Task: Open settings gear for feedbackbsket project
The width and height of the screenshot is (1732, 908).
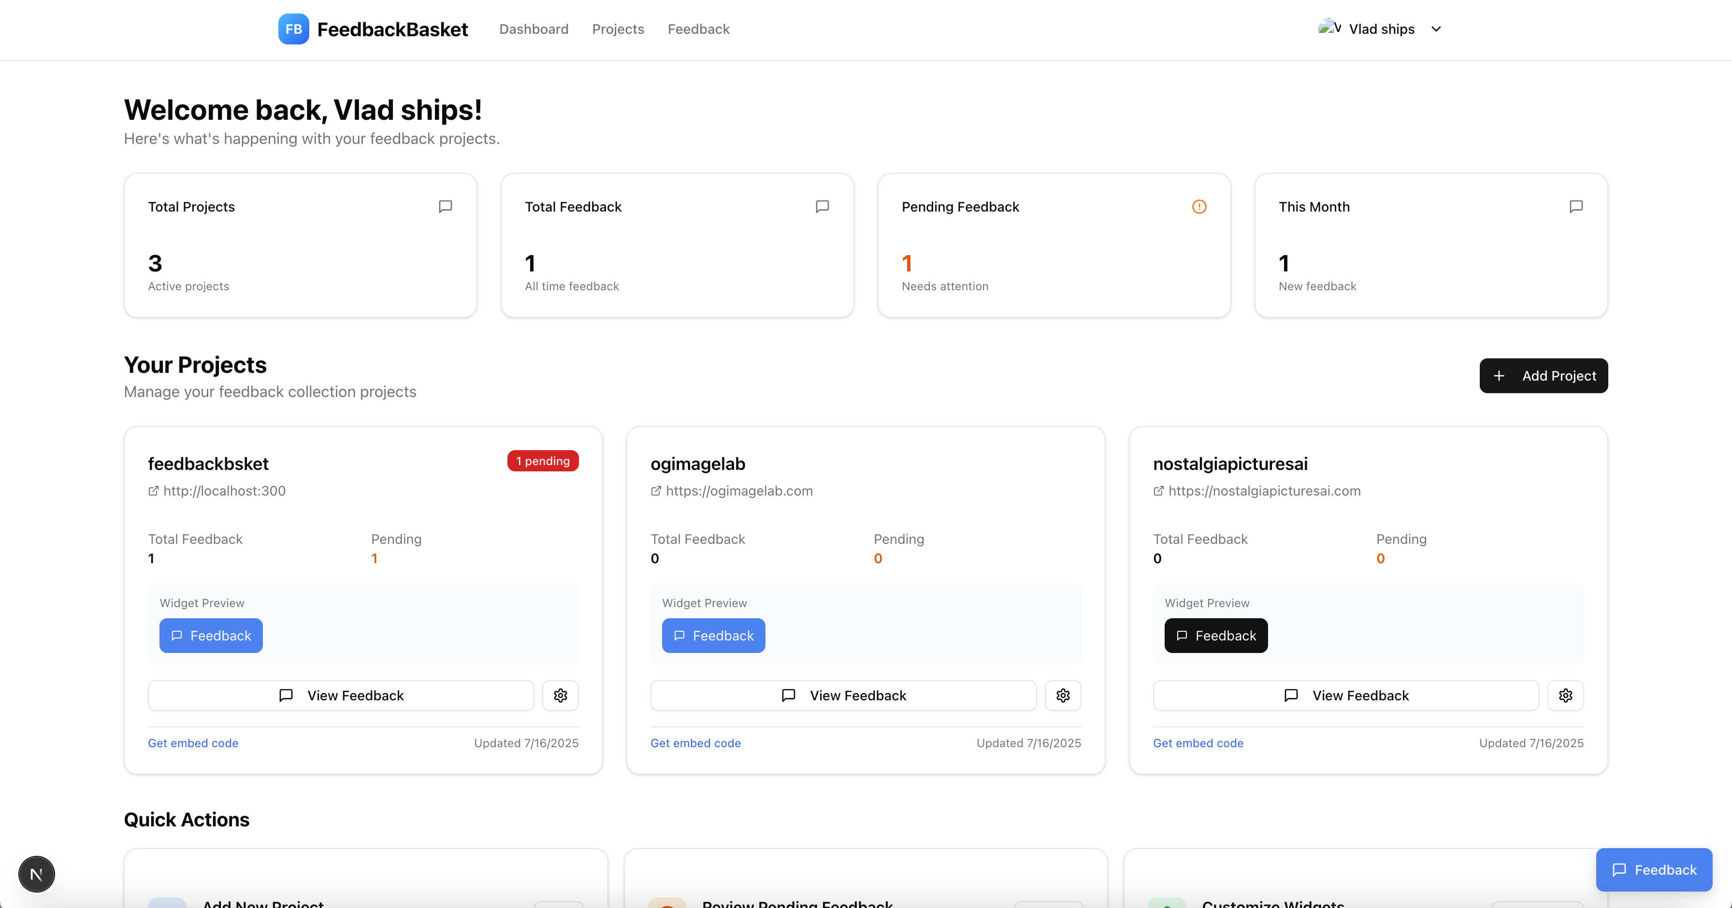Action: tap(560, 695)
